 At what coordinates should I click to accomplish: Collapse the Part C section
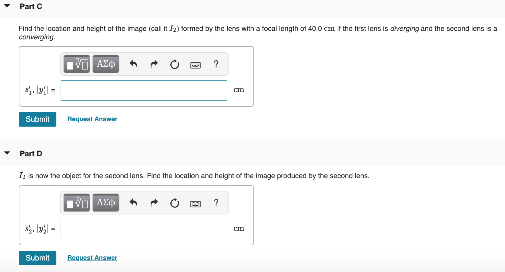[x=7, y=5]
